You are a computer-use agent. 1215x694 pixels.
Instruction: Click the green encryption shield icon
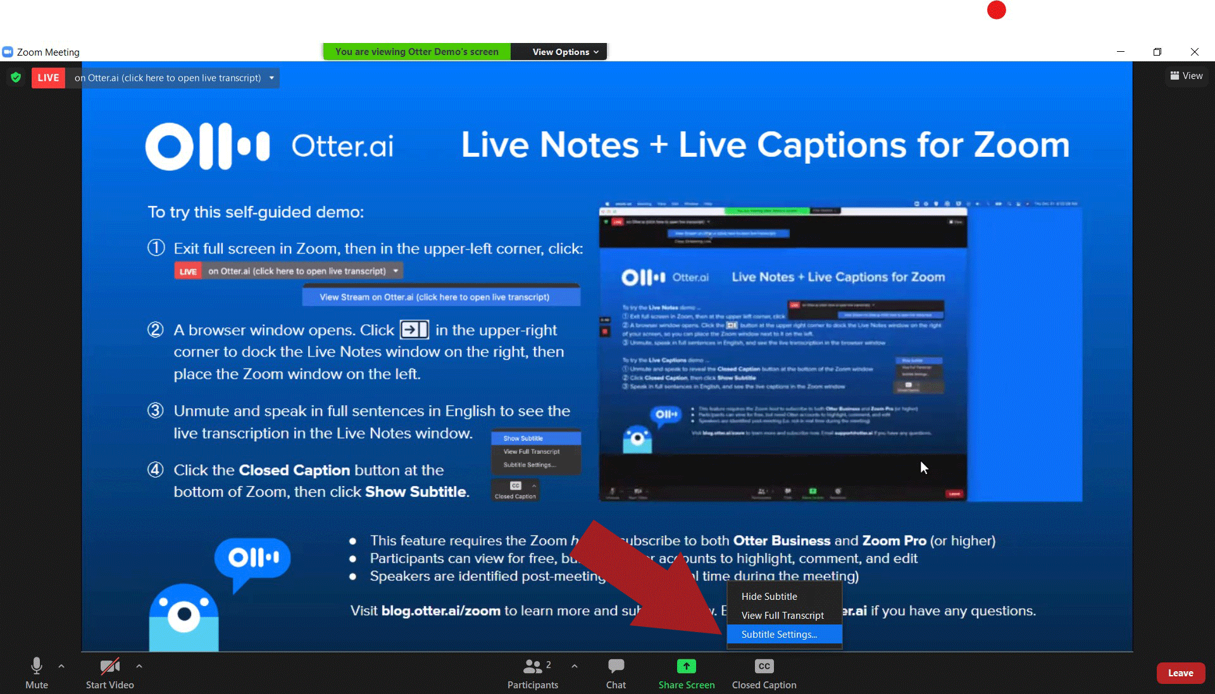(16, 77)
